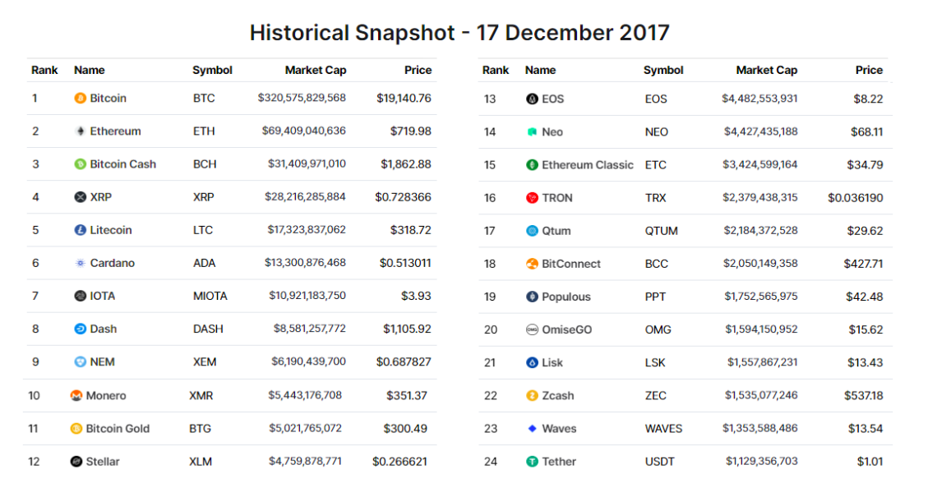Viewport: 928px width, 497px height.
Task: Click the blue Litecoin logo icon
Action: click(80, 230)
